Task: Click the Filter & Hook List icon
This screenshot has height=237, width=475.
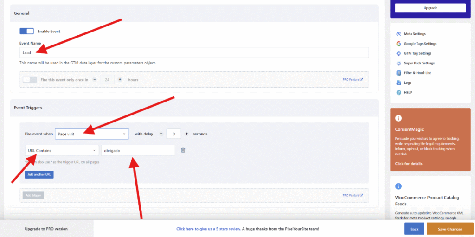Action: click(x=398, y=73)
